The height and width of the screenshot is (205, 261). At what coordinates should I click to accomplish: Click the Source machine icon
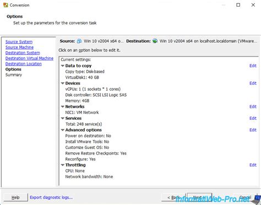click(79, 41)
